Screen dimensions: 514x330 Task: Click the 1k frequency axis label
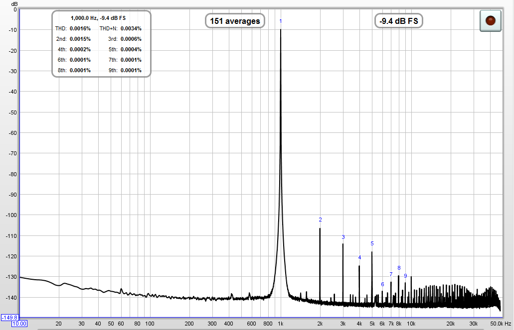click(x=281, y=324)
